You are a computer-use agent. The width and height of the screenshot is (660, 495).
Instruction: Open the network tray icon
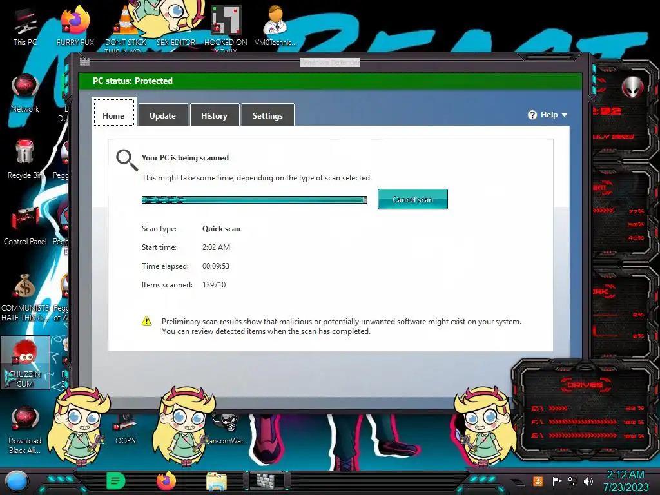tap(573, 481)
